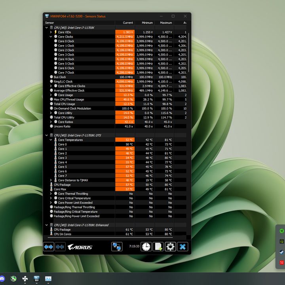The height and width of the screenshot is (285, 285).
Task: Select the Total CPU Usage row
Action: point(115,104)
